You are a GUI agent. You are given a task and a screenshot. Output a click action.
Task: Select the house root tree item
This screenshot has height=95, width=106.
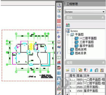tap(74, 31)
